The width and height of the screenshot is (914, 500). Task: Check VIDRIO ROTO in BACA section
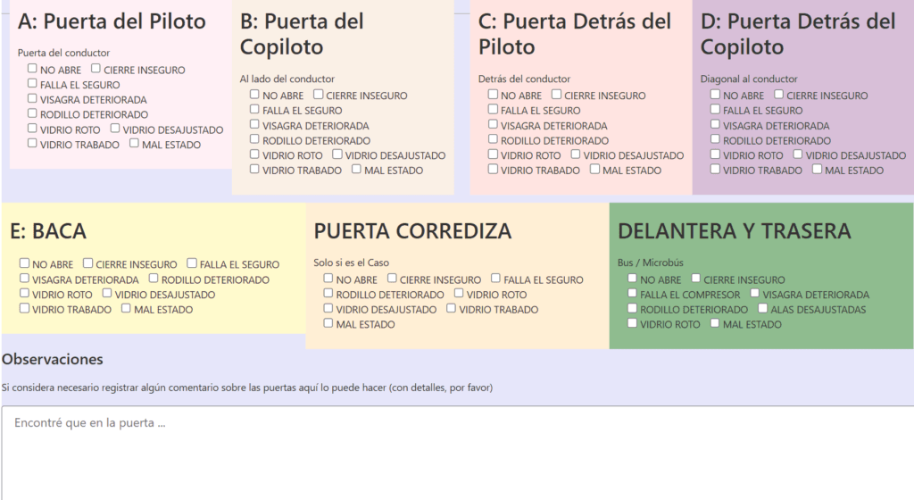coord(24,294)
